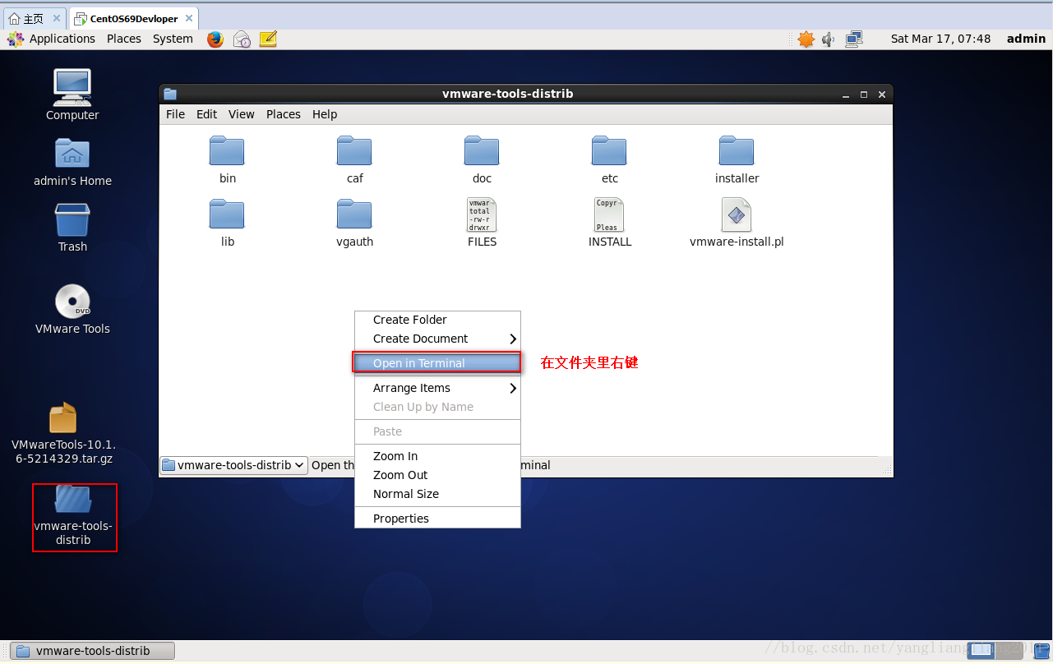Open the doc folder icon
The image size is (1053, 664).
pos(482,151)
